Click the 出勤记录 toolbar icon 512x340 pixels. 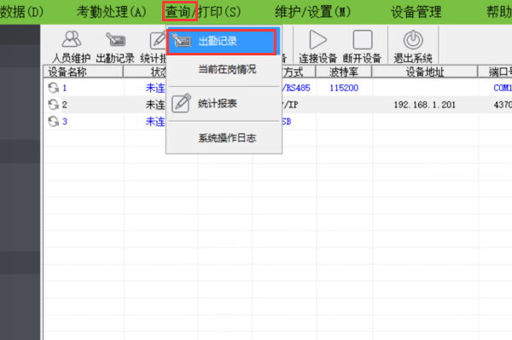(x=115, y=40)
